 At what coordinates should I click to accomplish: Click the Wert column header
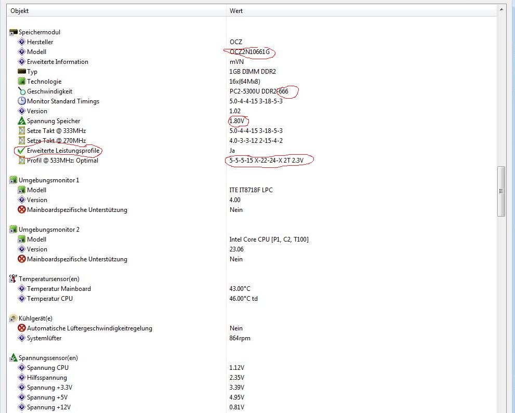tap(361, 10)
